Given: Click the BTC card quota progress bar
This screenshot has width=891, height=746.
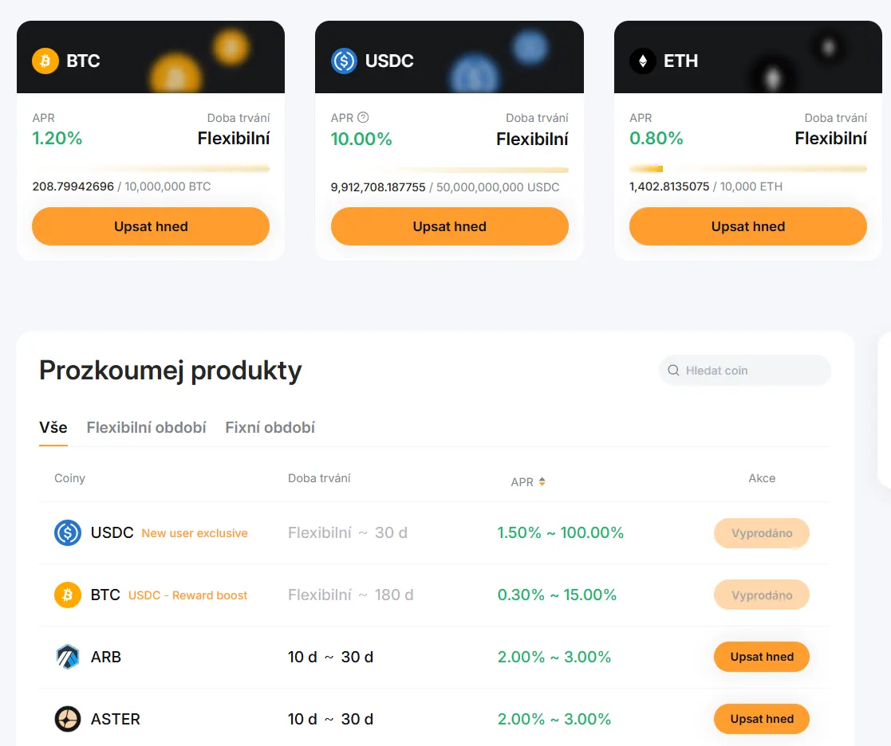Looking at the screenshot, I should (x=151, y=168).
